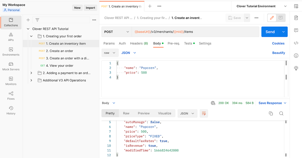Expand the '2. Adding a payment to an ord...' folder
Screen dimensions: 302x158
click(x=31, y=73)
